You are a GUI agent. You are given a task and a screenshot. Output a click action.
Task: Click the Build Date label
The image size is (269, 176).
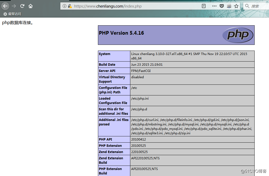(x=107, y=65)
